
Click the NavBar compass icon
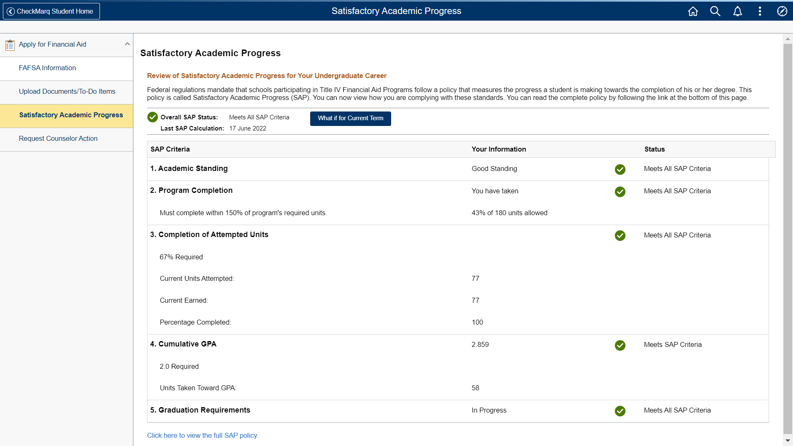click(782, 11)
